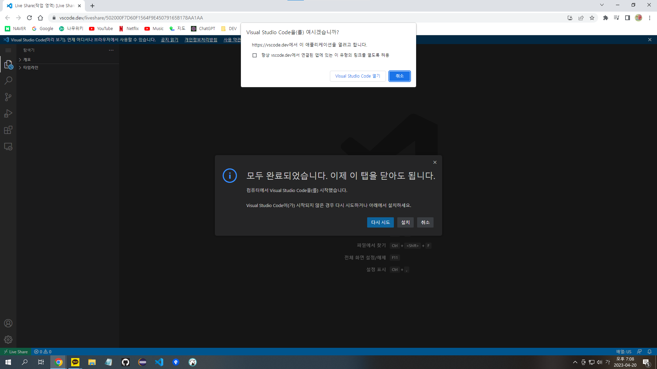The width and height of the screenshot is (657, 369).
Task: Open the 공지 읽기 link in notification banner
Action: [x=169, y=40]
